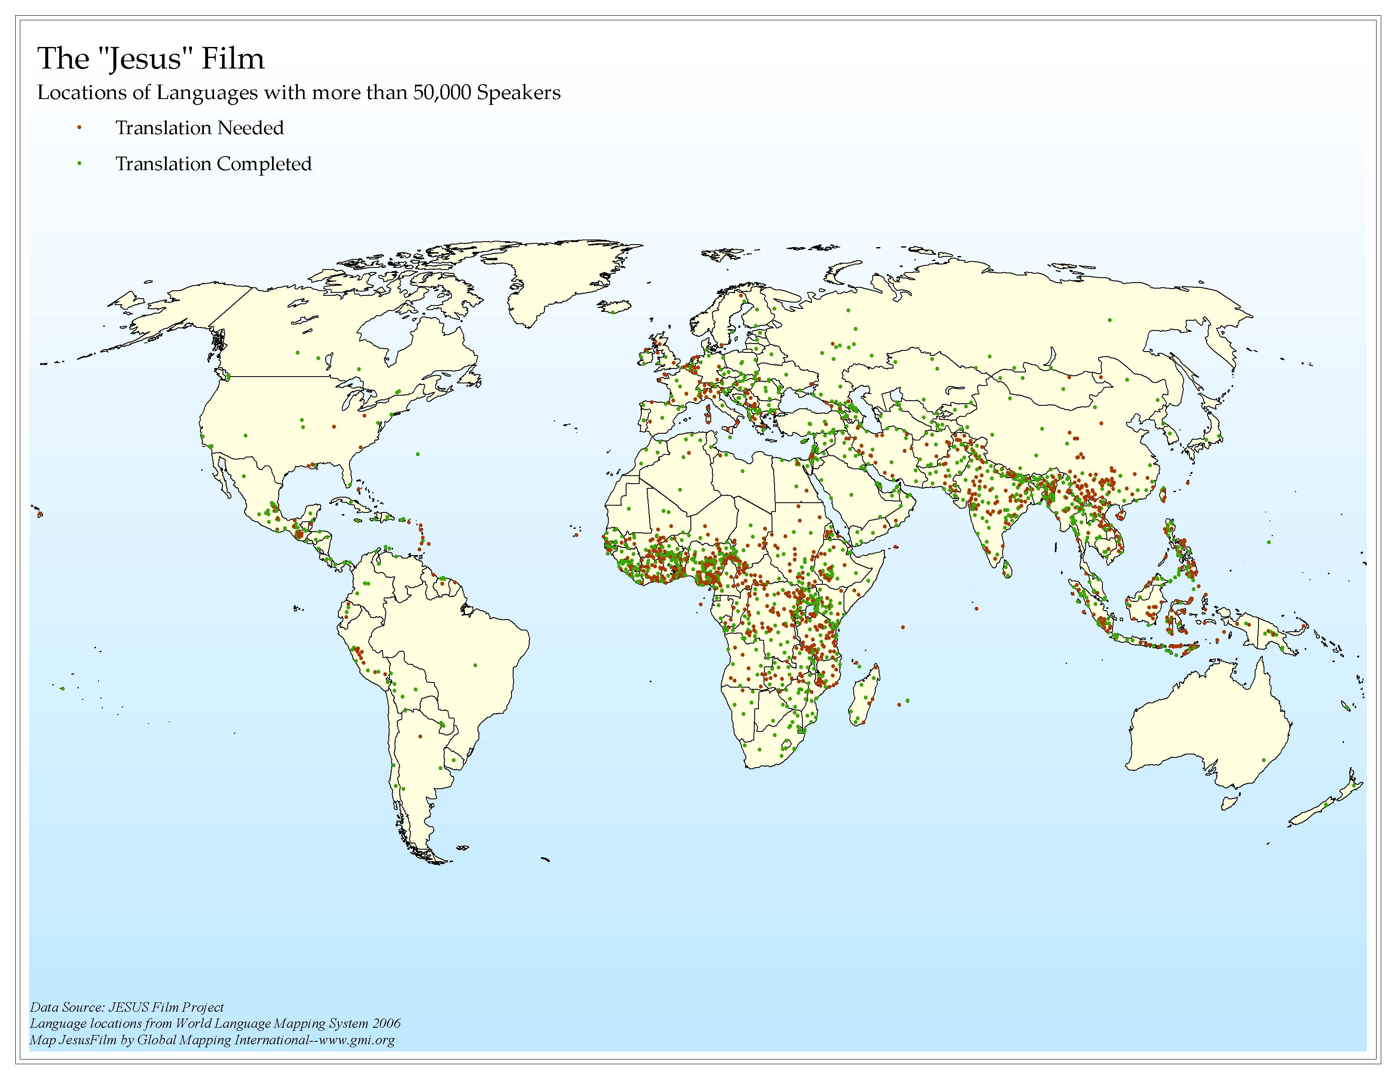The image size is (1396, 1079).
Task: Click the title The "Jesus" Film
Action: click(151, 59)
